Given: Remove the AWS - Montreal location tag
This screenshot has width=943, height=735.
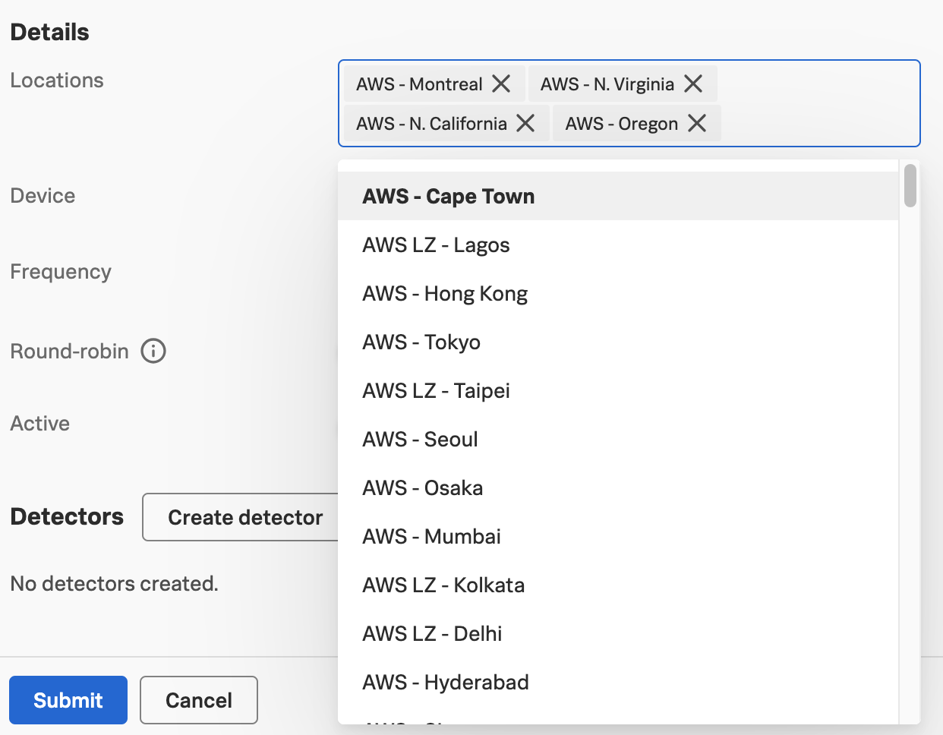Looking at the screenshot, I should tap(501, 84).
